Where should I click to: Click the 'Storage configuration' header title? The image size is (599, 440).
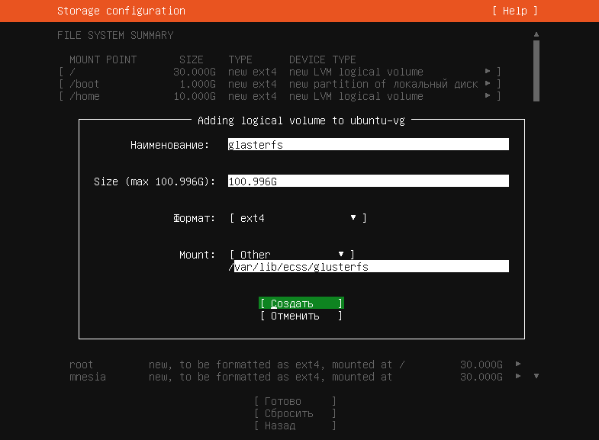(x=121, y=11)
